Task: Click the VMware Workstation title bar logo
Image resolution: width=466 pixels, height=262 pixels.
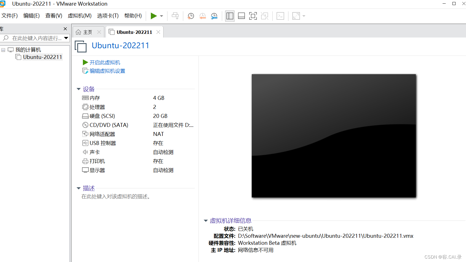Action: click(x=3, y=4)
